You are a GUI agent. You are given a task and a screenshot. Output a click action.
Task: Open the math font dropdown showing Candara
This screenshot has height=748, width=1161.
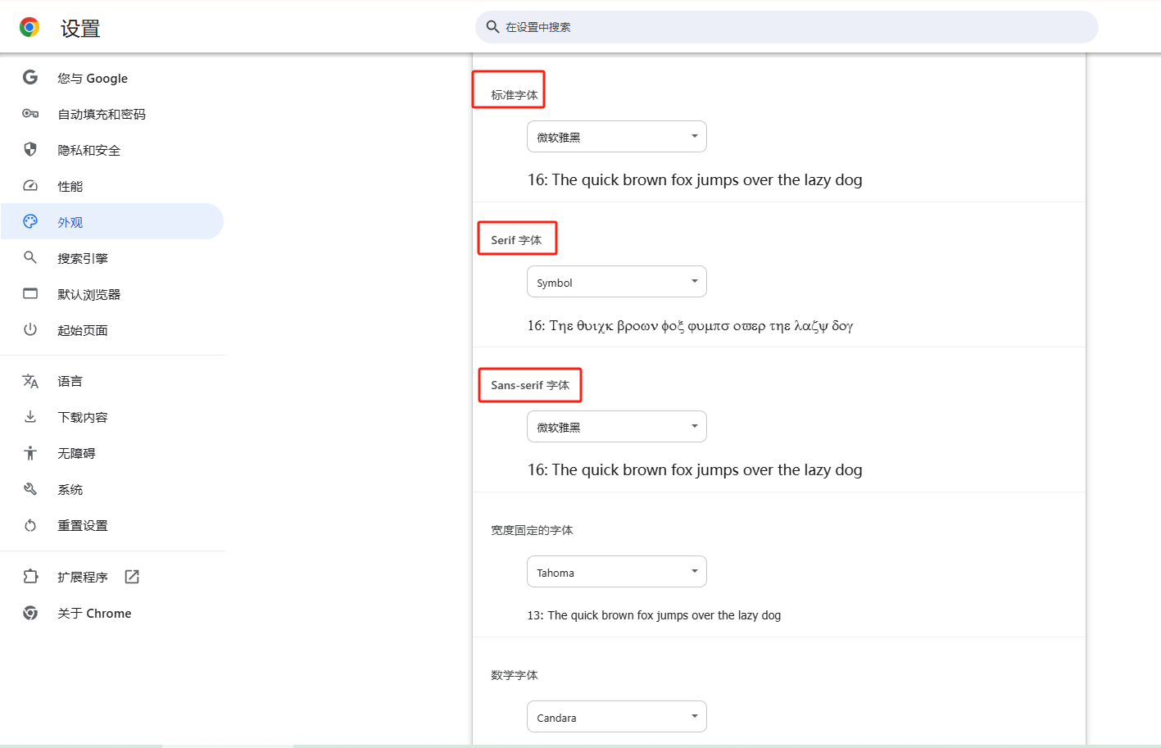pos(617,717)
